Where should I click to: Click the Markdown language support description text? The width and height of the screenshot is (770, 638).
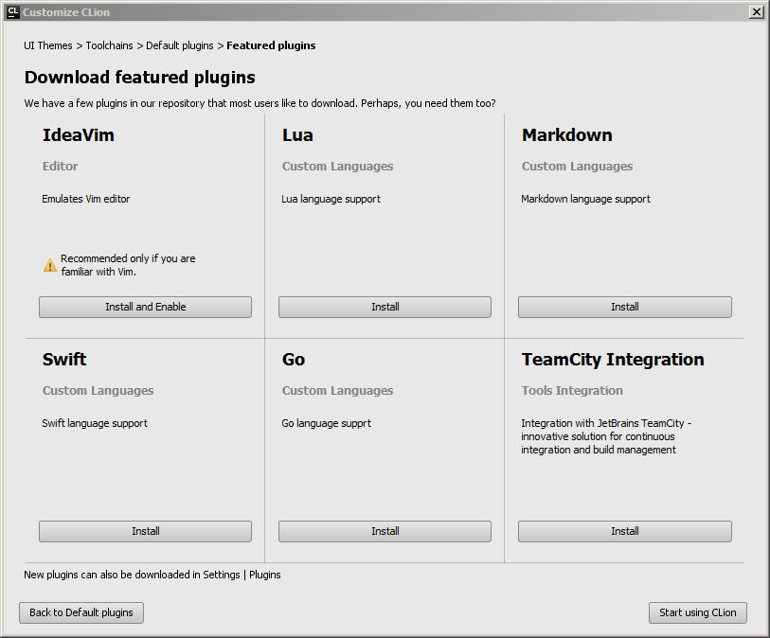(x=585, y=199)
